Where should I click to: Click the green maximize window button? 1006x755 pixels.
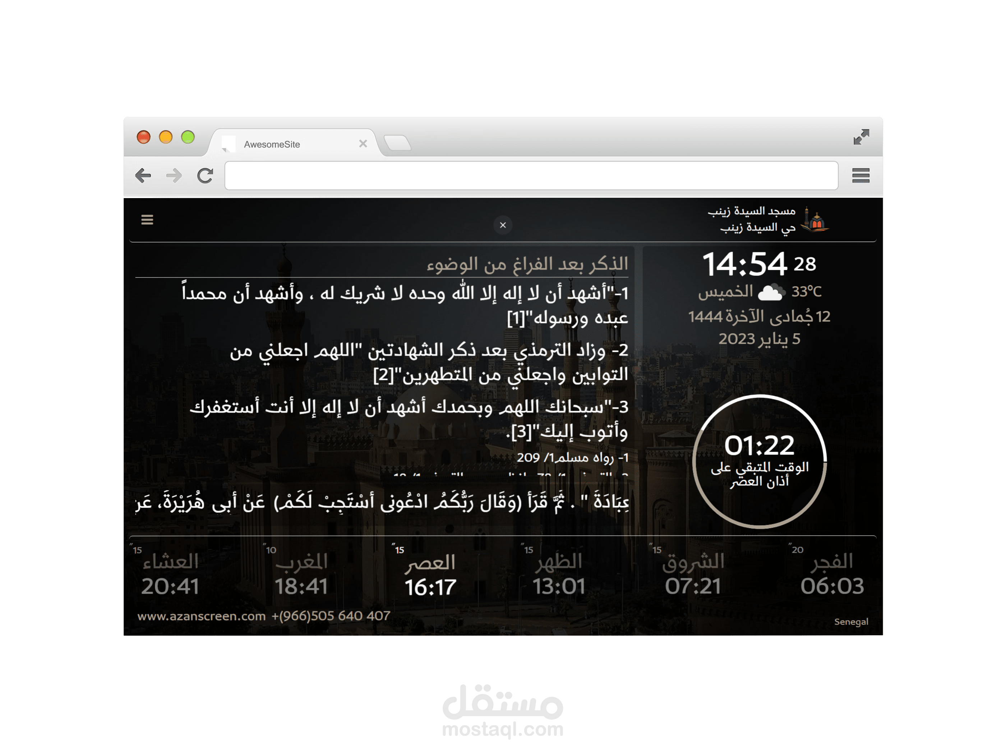coord(188,137)
